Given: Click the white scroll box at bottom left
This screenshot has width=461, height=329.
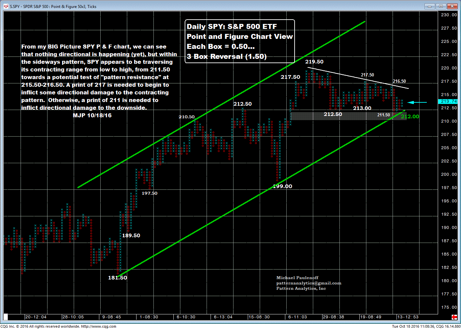Looking at the screenshot, I should click(5, 317).
